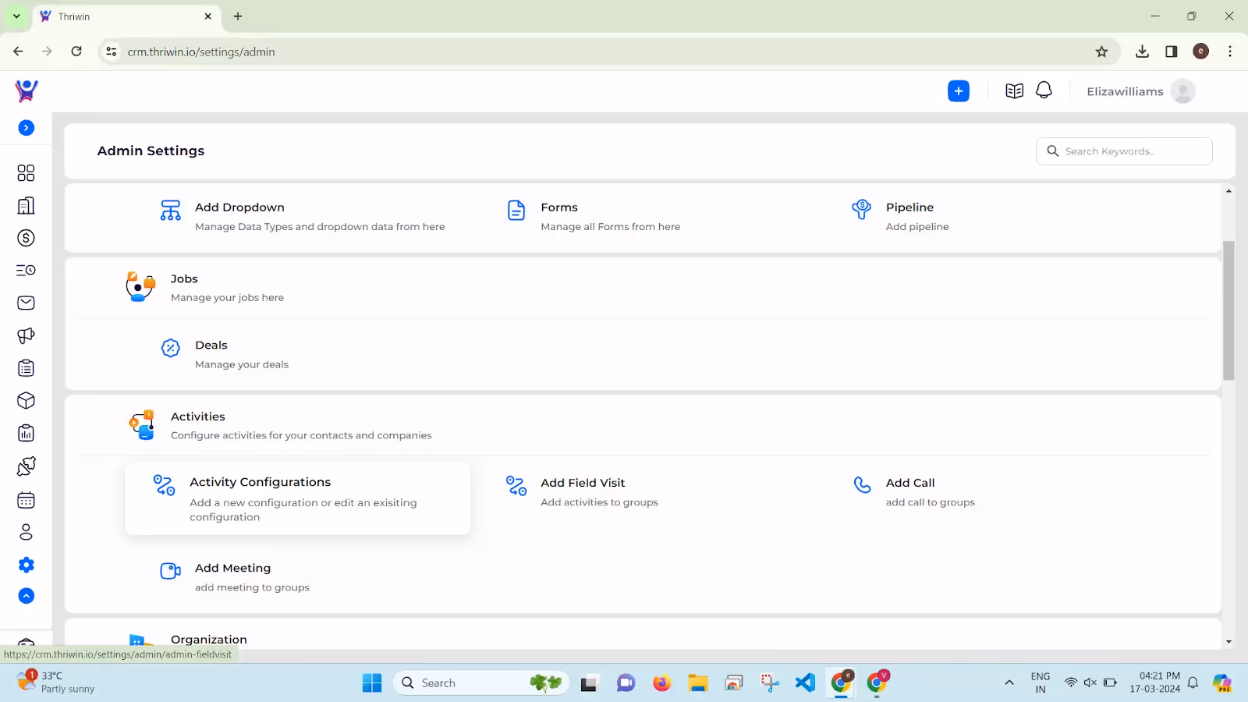Open Visual Studio Code from taskbar
This screenshot has height=702, width=1248.
click(x=805, y=683)
